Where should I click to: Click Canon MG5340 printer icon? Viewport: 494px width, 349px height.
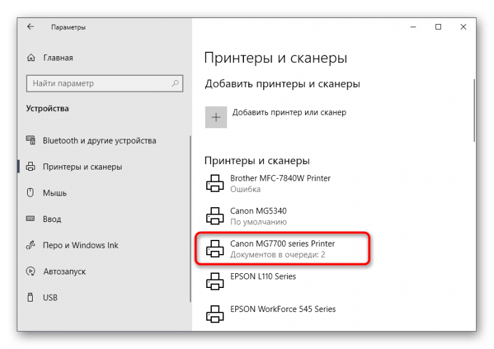(x=215, y=216)
